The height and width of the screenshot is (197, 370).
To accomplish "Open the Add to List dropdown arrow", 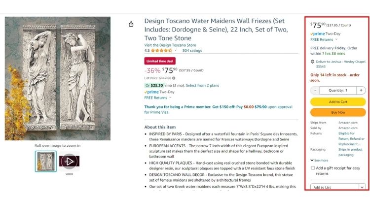I will click(362, 188).
